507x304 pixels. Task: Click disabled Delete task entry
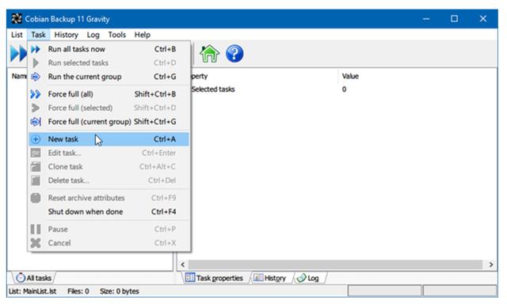click(x=109, y=180)
